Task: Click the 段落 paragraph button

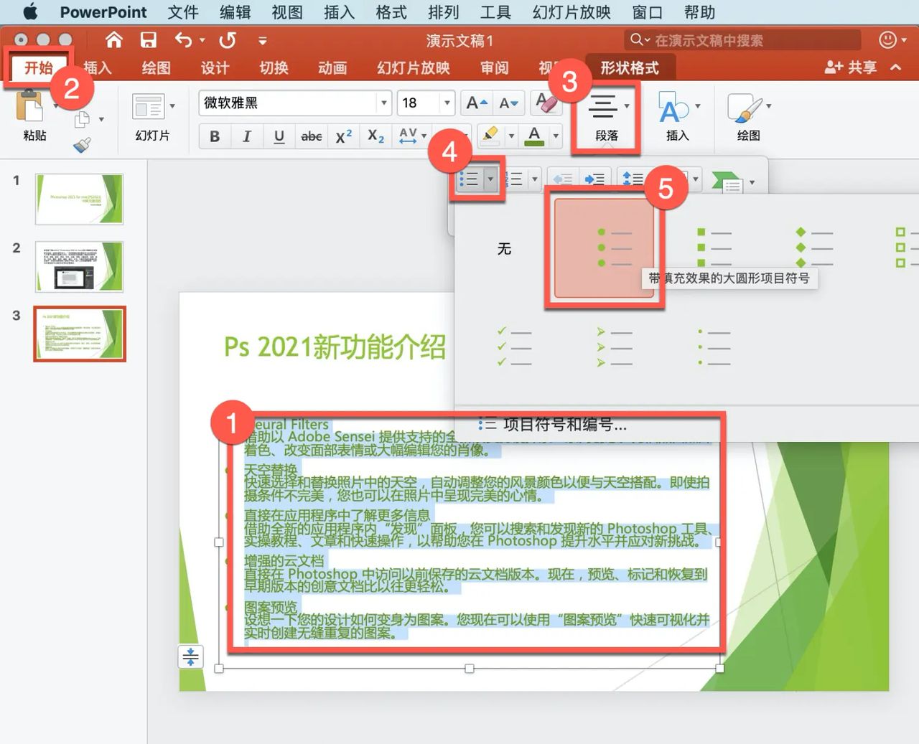Action: [x=607, y=118]
